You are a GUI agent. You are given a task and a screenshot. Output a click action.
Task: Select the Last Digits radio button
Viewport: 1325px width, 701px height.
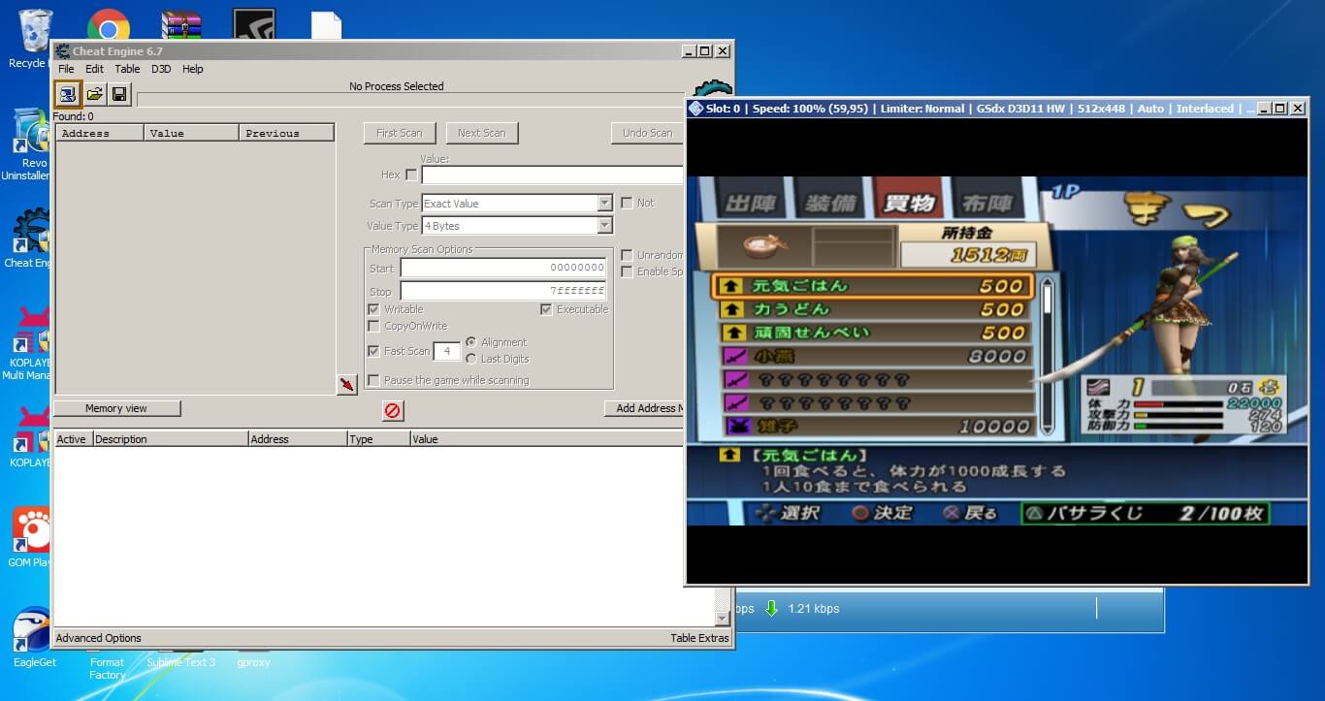(471, 359)
